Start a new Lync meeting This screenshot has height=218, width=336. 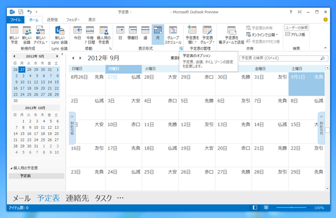[60, 35]
